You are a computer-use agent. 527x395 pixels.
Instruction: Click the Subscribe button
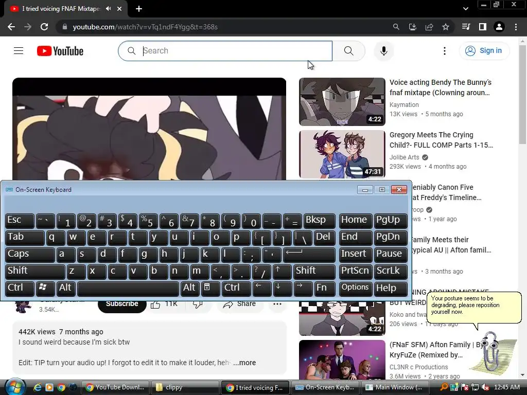pyautogui.click(x=122, y=304)
